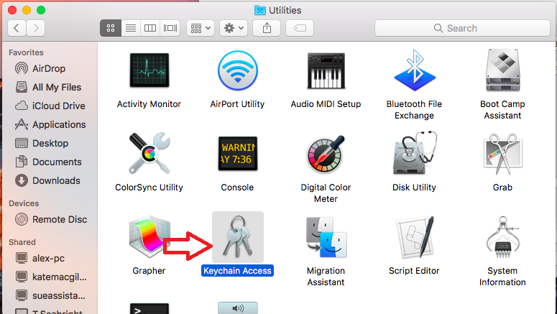Select the Boot Camp Assistant icon
557x314 pixels.
(x=502, y=70)
